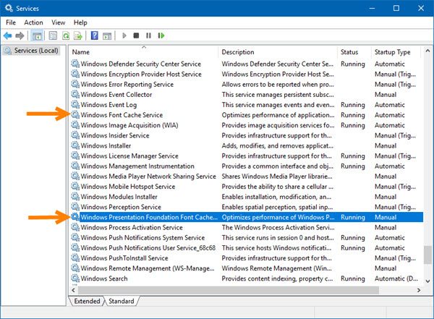This screenshot has width=434, height=319.
Task: Open the Action menu
Action: pos(33,22)
